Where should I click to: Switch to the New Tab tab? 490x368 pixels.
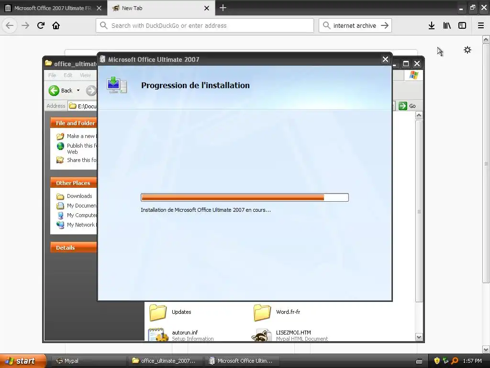[161, 8]
